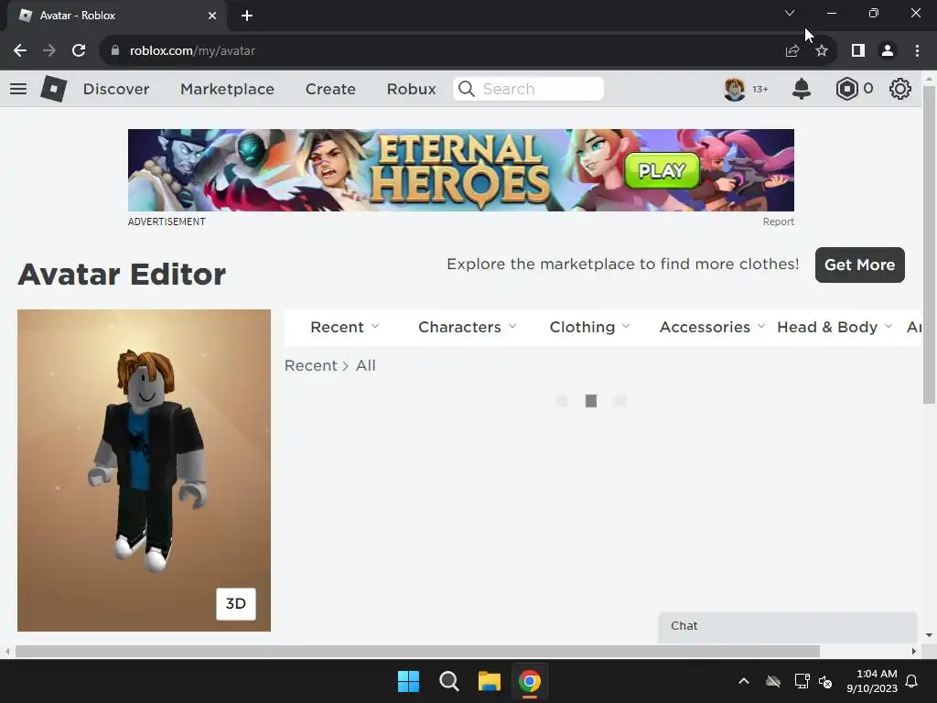937x703 pixels.
Task: Open the settings gear icon
Action: [x=900, y=89]
